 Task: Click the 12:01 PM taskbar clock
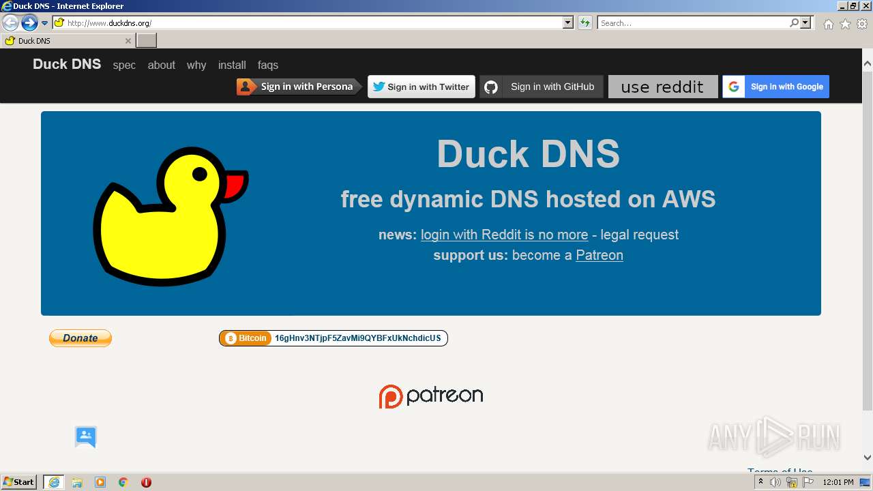[838, 482]
